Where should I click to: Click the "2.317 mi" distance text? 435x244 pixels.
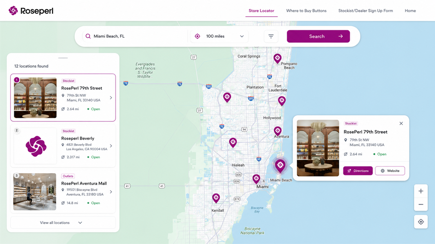pyautogui.click(x=73, y=157)
